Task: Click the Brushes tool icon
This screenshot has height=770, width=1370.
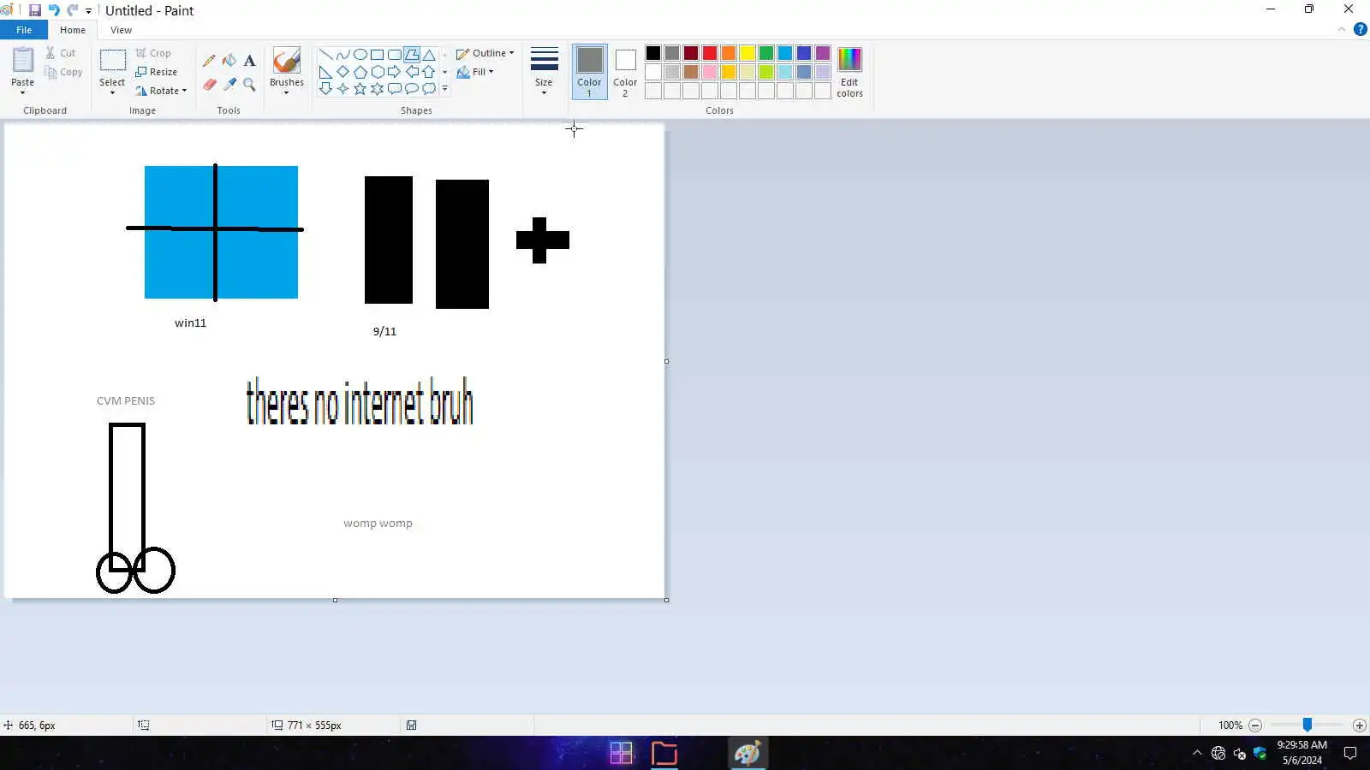Action: pyautogui.click(x=287, y=60)
